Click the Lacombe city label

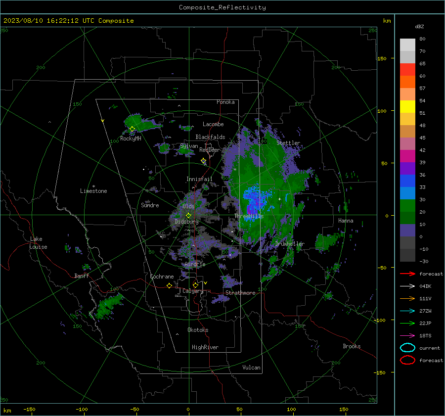coord(213,124)
